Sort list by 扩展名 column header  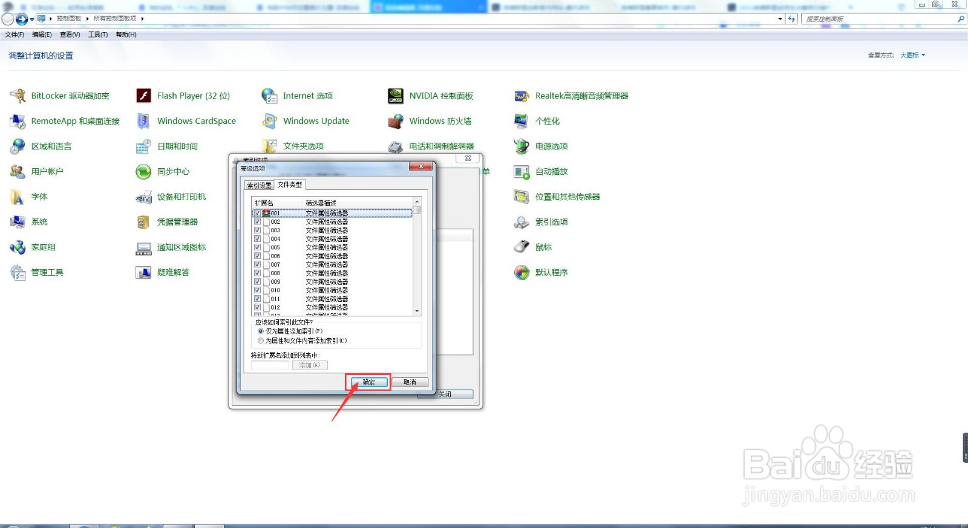277,203
